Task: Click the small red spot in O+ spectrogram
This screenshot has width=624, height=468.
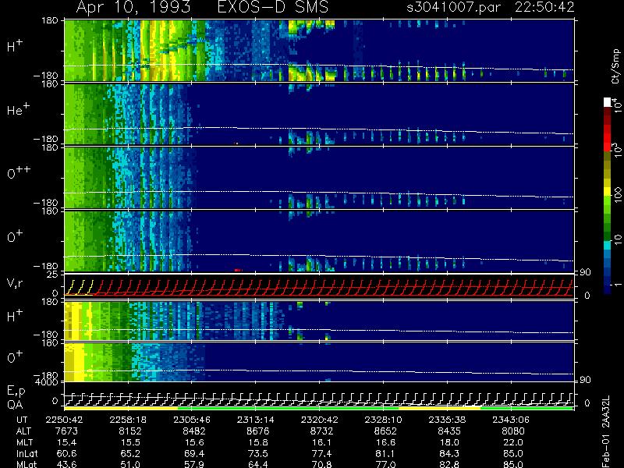Action: tap(238, 270)
